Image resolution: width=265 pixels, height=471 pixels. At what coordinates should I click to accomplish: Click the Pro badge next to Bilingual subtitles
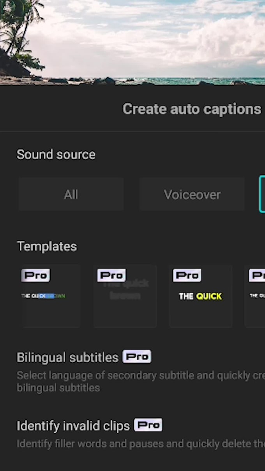click(137, 356)
